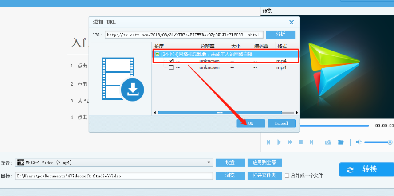Enable 合并成一个文件 checkbox

tap(287, 176)
